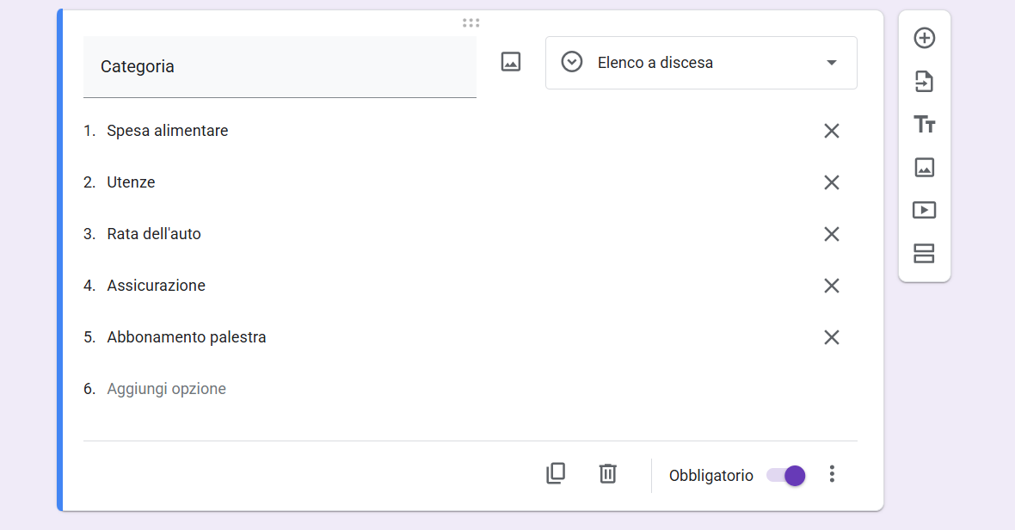Remove the Utenze option
Screen dimensions: 1015x530
[x=831, y=182]
